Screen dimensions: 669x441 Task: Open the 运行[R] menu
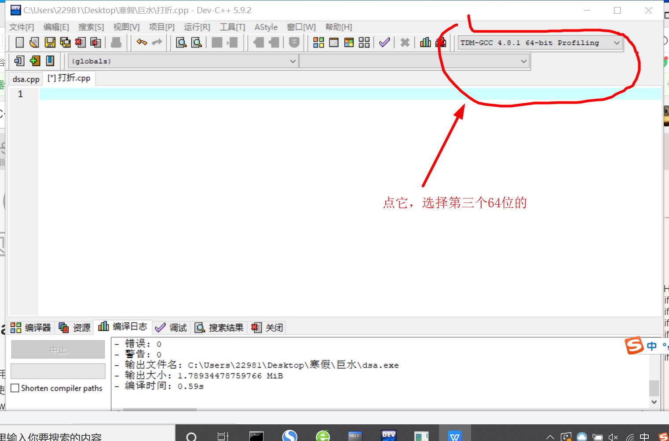point(197,27)
